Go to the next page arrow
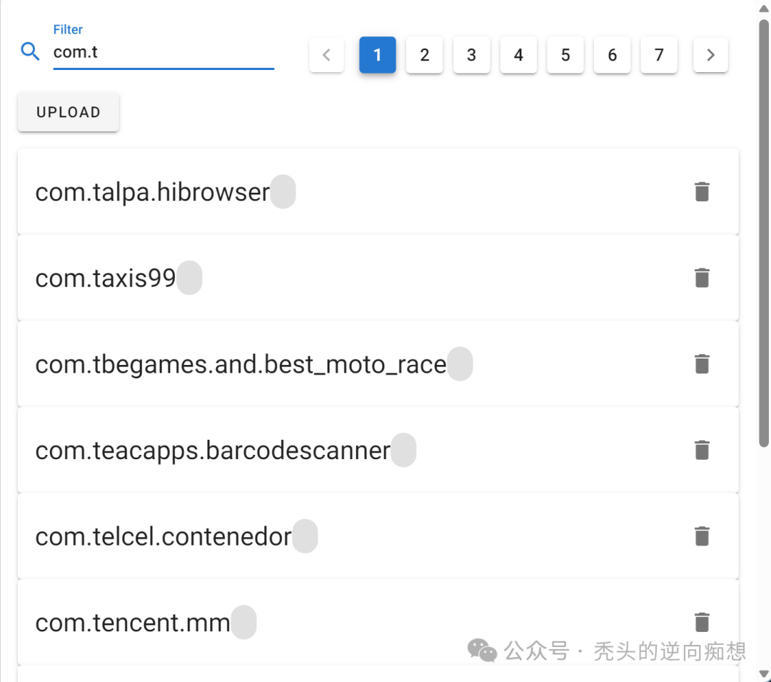This screenshot has height=682, width=771. pyautogui.click(x=710, y=54)
